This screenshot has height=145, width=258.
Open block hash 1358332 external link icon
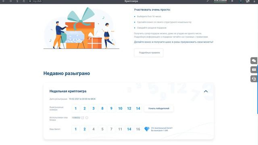pos(83,118)
